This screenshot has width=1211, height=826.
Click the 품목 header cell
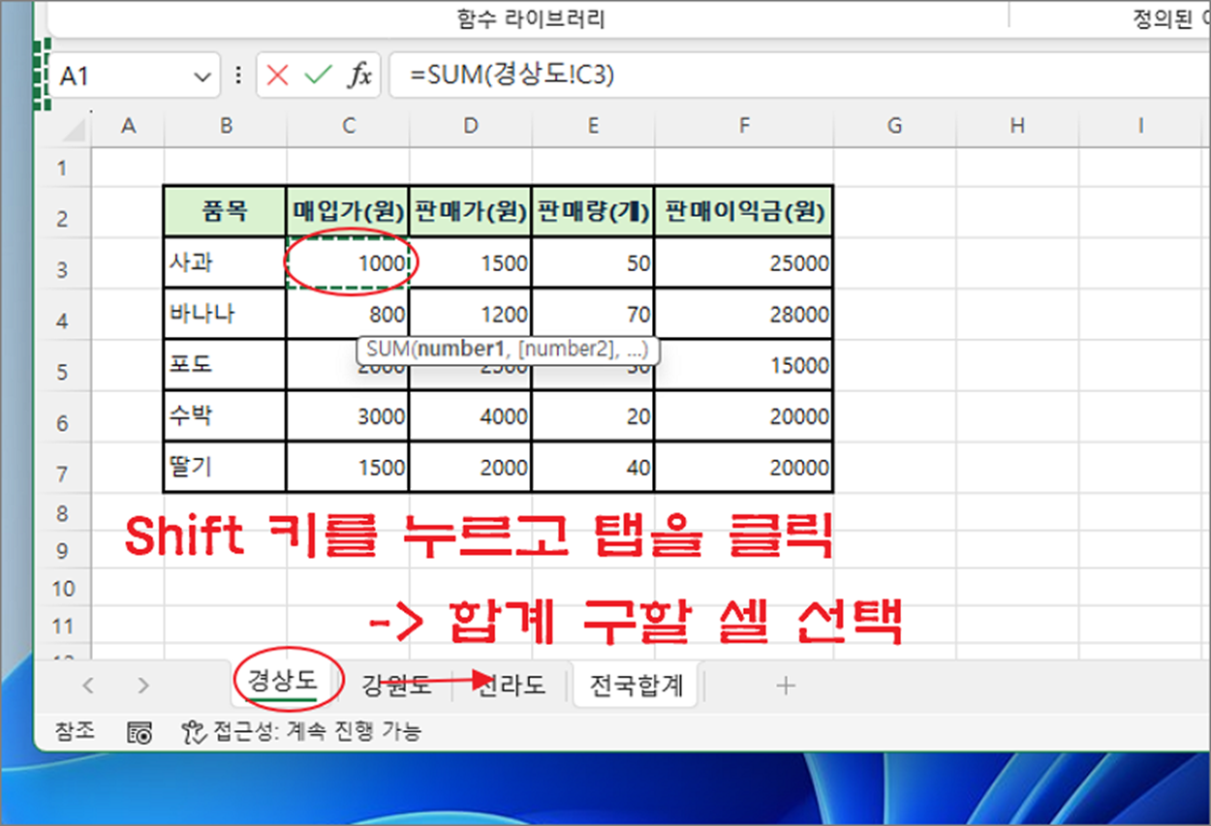225,211
